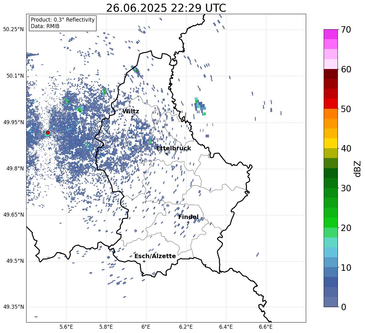Click the 5.8°E longitude label
Screen dimensions: 365x333
(106, 327)
